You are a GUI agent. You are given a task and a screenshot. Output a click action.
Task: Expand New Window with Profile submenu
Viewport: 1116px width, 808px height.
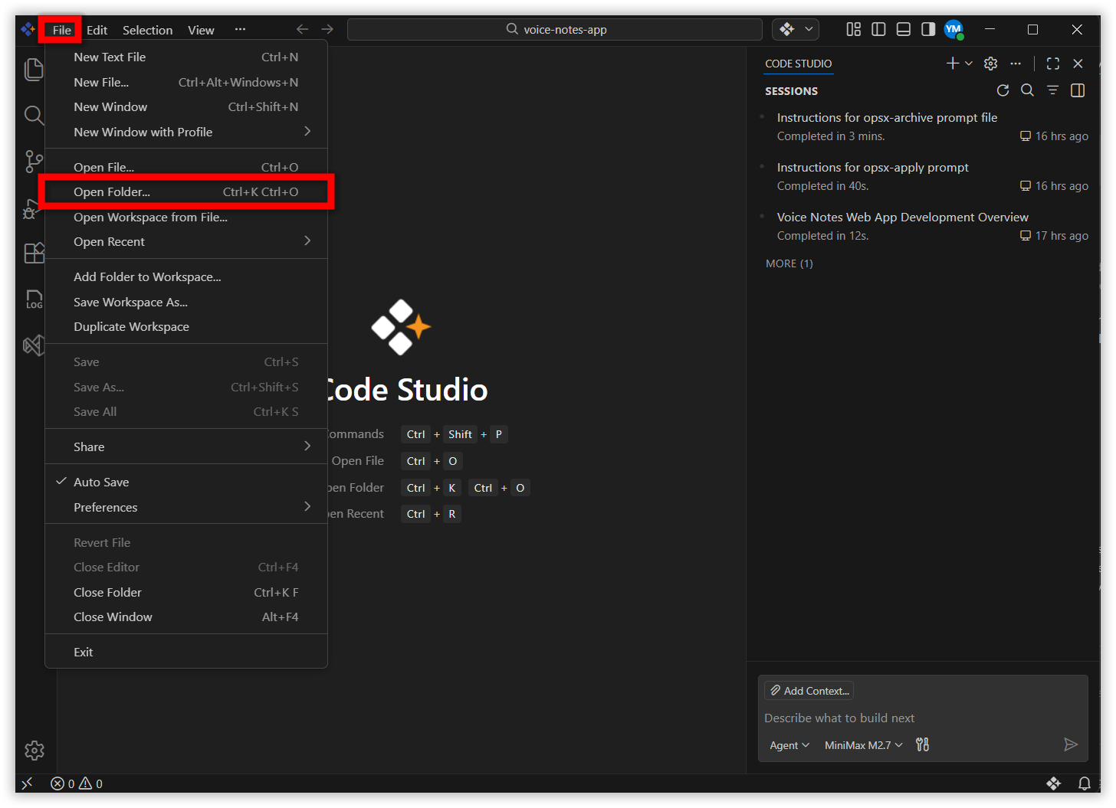tap(186, 132)
